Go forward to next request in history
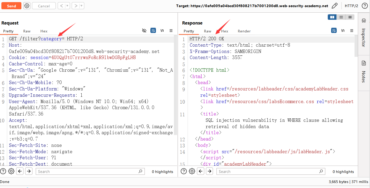Viewport: 370px width, 188px height. tap(76, 6)
